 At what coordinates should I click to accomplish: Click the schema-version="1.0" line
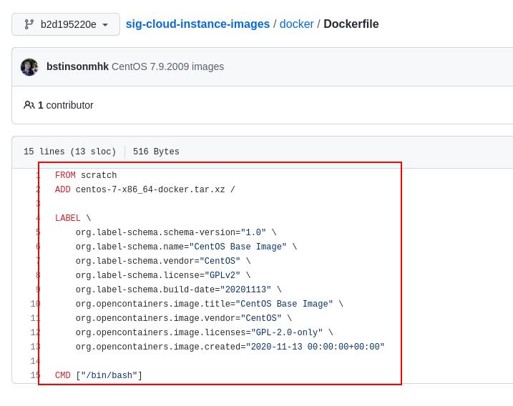coord(176,232)
